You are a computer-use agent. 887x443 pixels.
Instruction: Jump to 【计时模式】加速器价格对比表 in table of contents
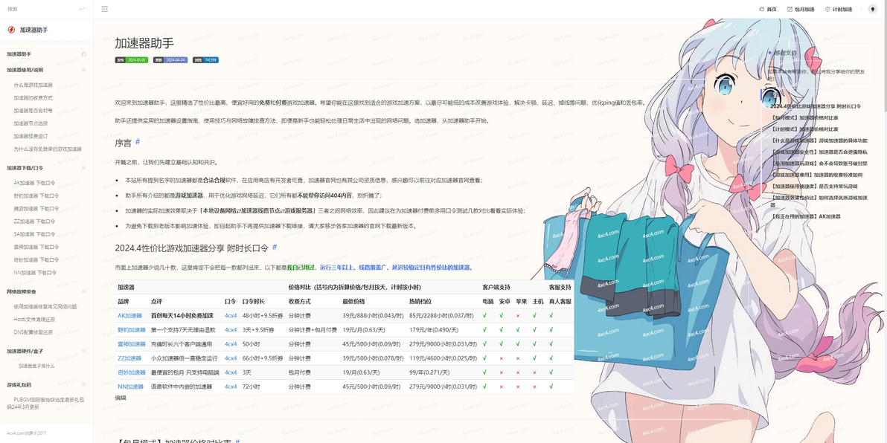click(x=804, y=129)
